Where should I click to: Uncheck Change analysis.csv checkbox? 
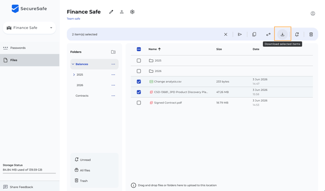139,82
